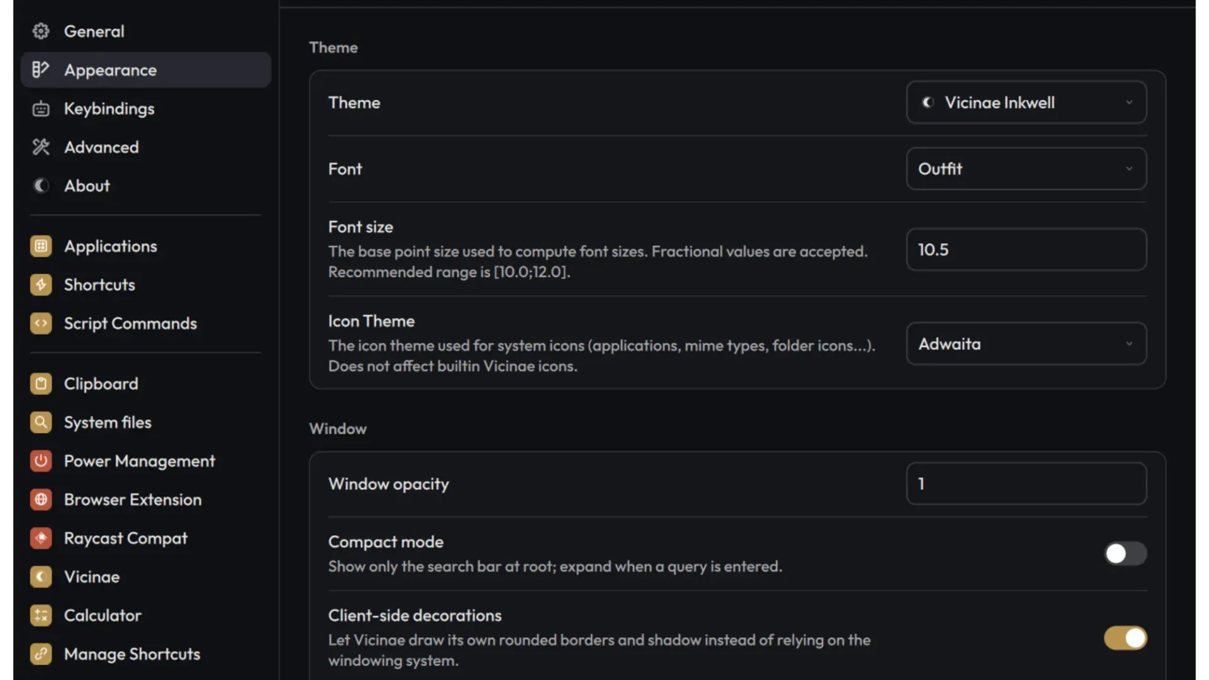Image resolution: width=1209 pixels, height=680 pixels.
Task: Expand the Adwaita icon theme dropdown
Action: coord(1026,344)
